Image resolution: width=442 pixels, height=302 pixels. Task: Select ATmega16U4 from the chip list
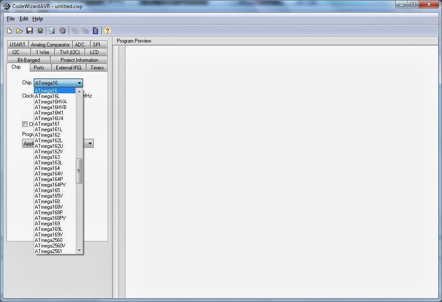pyautogui.click(x=55, y=118)
